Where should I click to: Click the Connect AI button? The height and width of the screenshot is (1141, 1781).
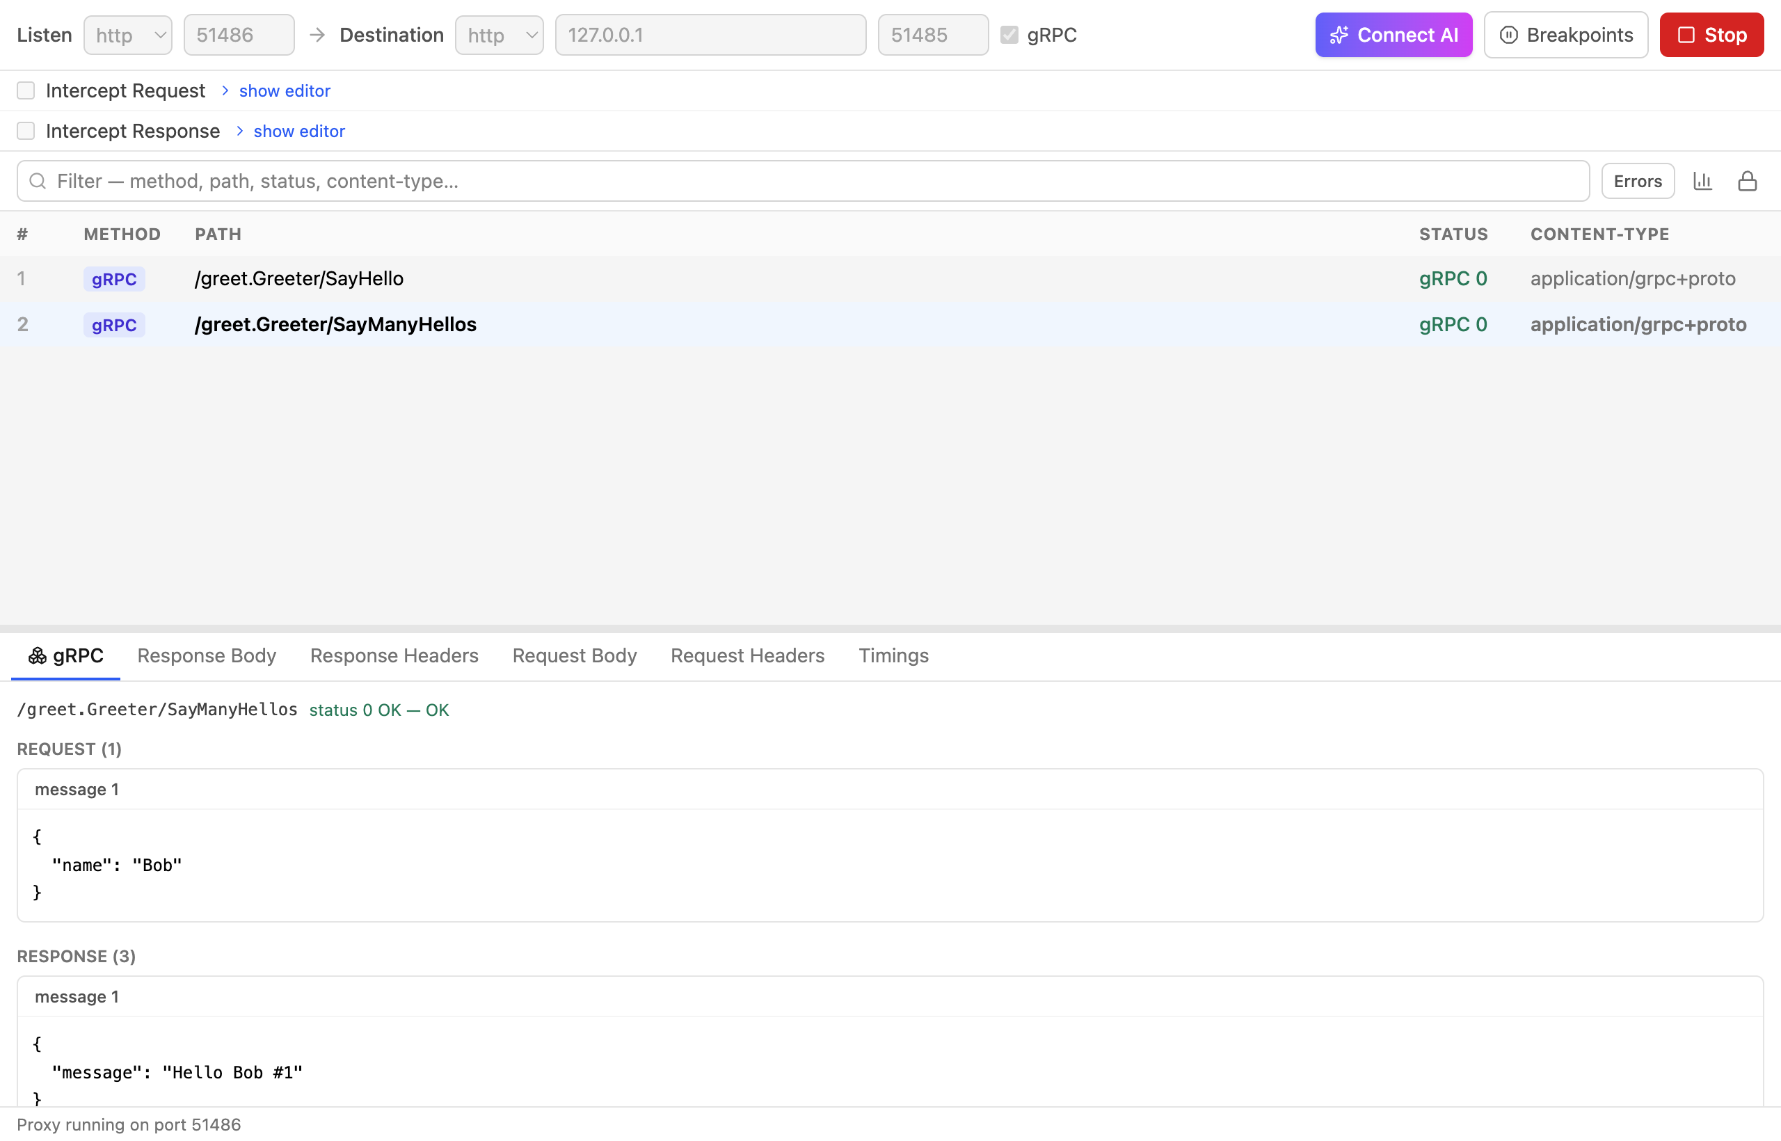pyautogui.click(x=1393, y=35)
